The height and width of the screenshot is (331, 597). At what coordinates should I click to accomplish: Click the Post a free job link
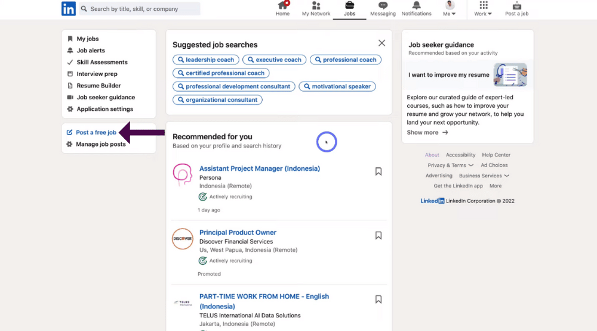point(96,133)
